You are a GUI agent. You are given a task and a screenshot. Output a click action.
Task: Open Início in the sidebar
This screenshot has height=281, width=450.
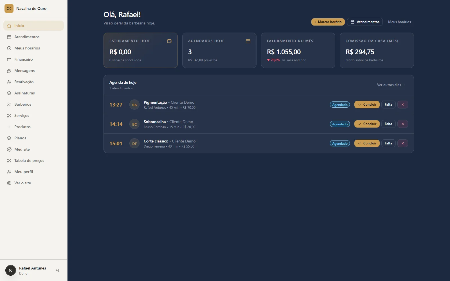pyautogui.click(x=33, y=26)
